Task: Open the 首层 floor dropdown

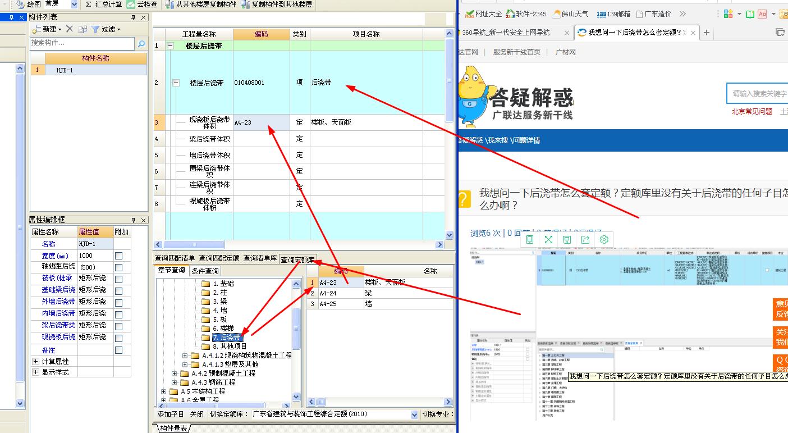Action: pyautogui.click(x=75, y=4)
